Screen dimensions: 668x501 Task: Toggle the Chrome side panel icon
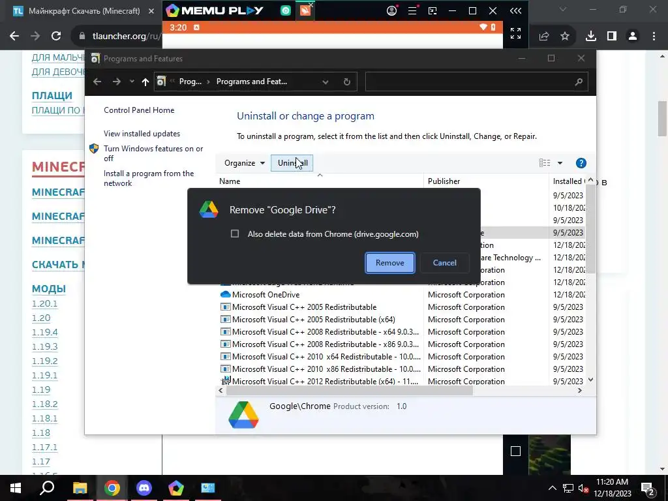click(612, 37)
